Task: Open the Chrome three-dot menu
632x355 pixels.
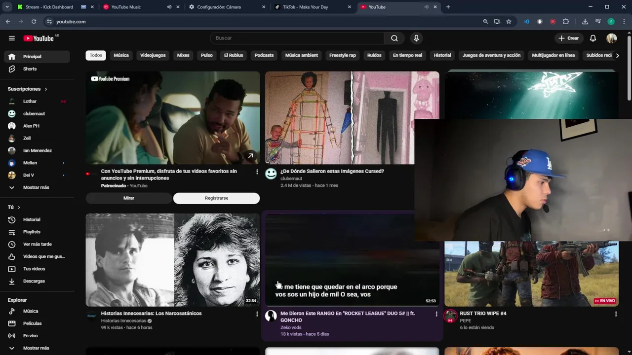Action: (x=624, y=22)
